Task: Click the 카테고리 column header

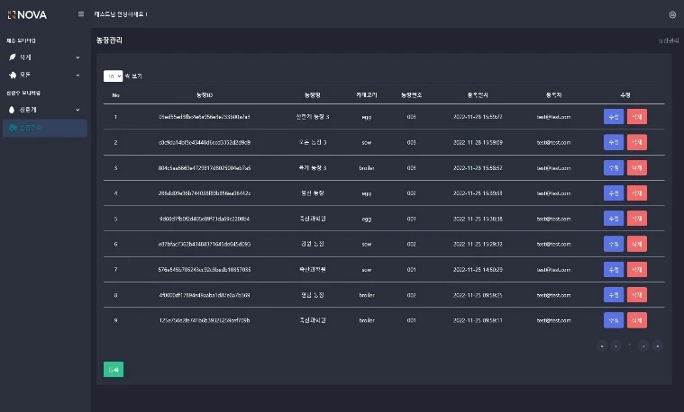Action: pyautogui.click(x=367, y=95)
